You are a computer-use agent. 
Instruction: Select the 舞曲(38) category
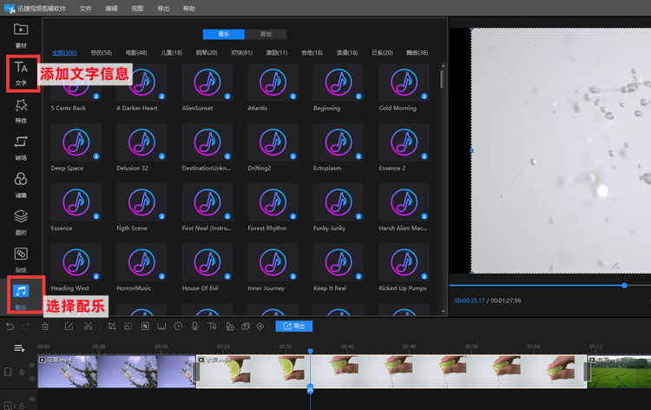(417, 53)
